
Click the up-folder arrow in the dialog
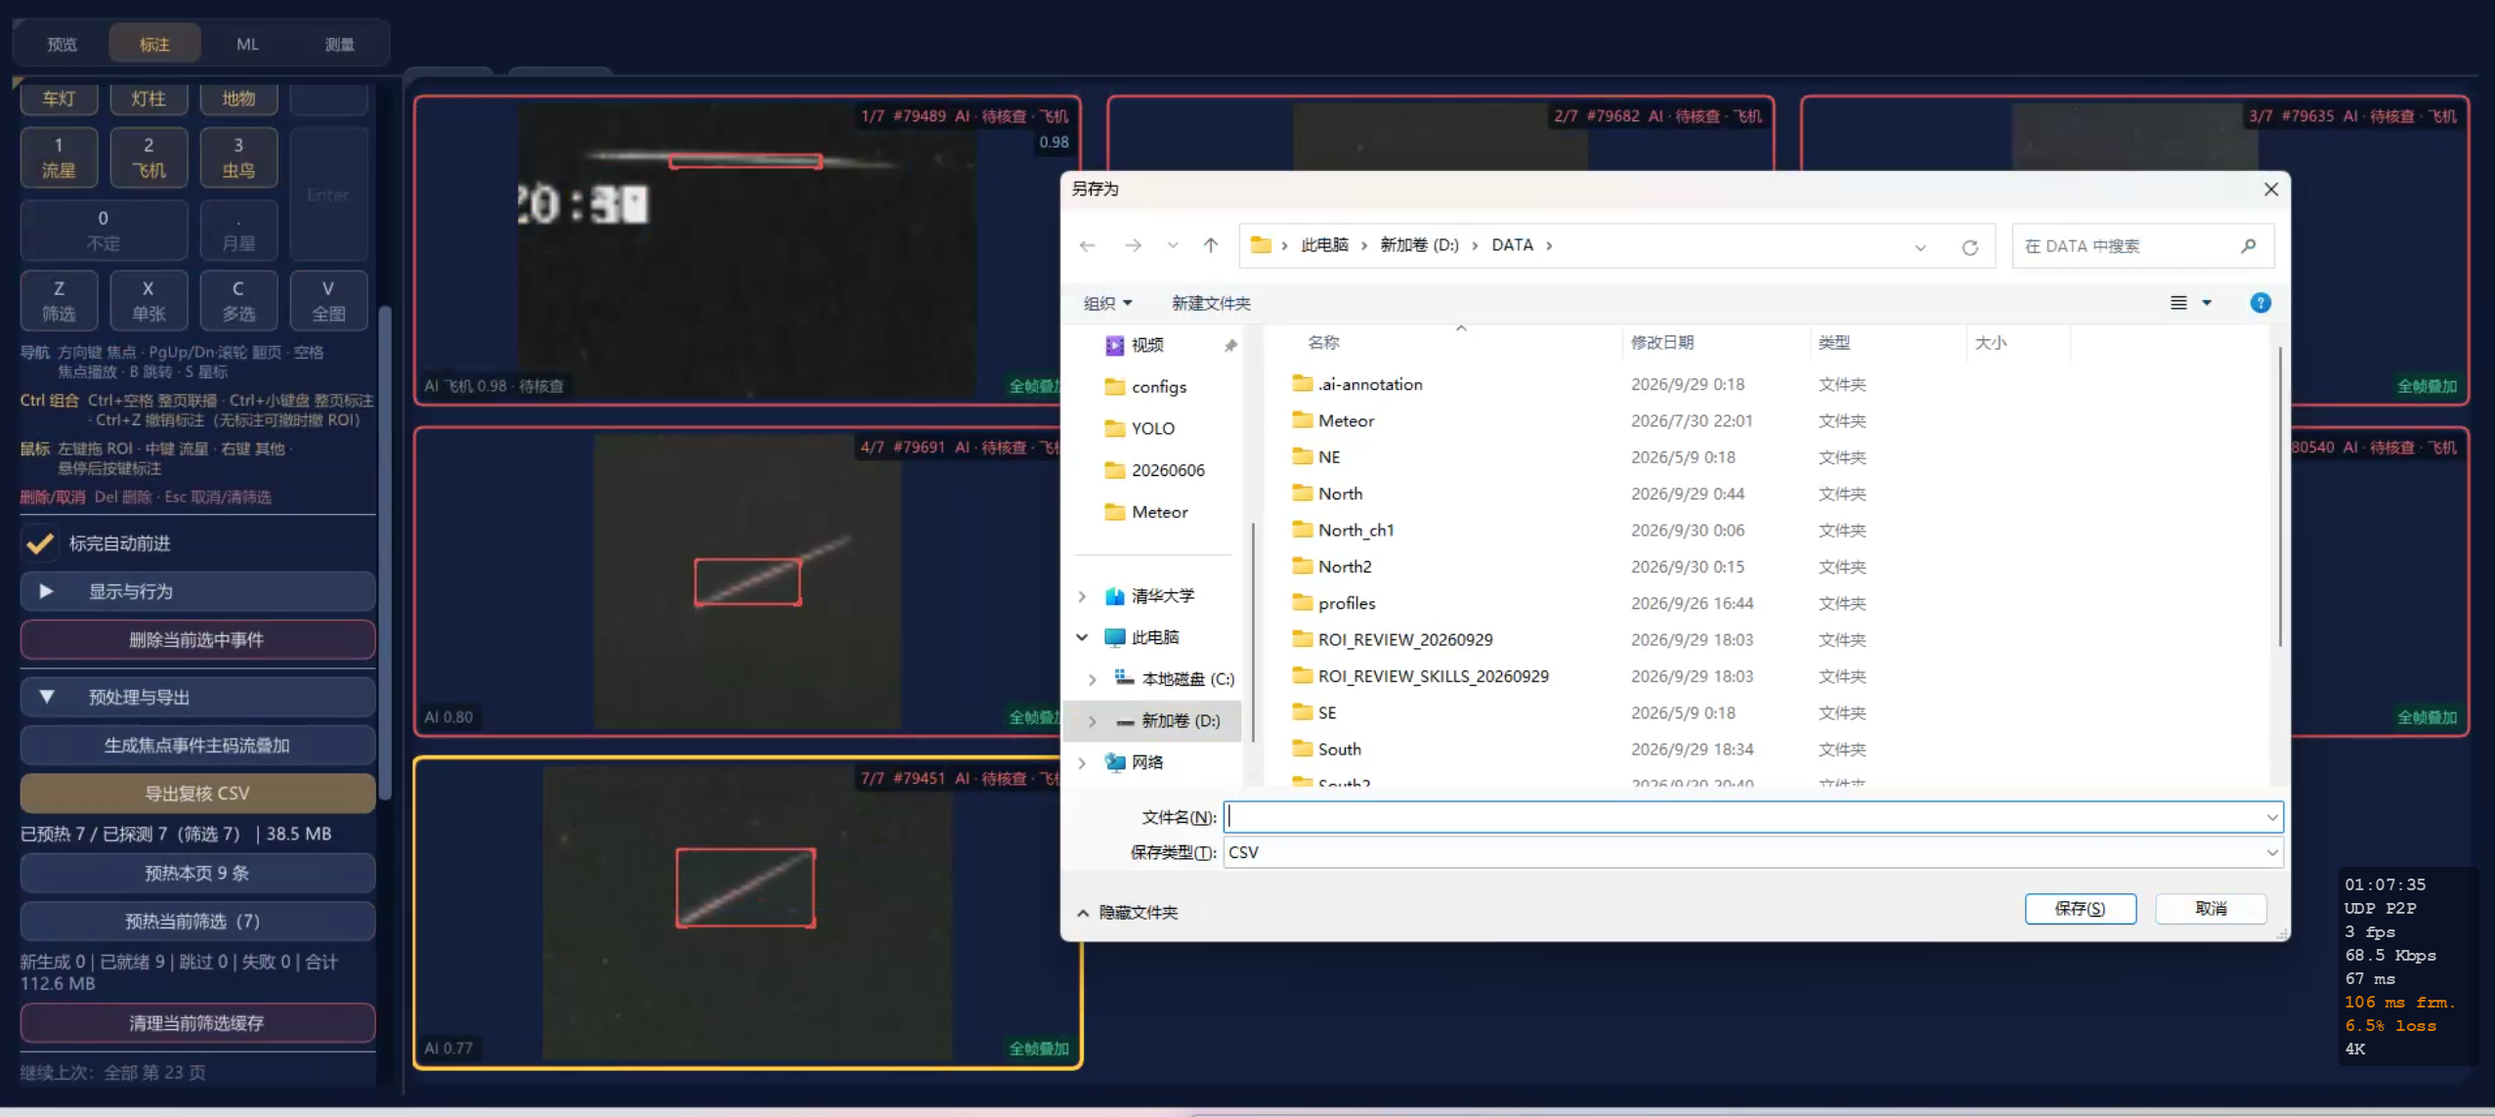click(x=1211, y=245)
